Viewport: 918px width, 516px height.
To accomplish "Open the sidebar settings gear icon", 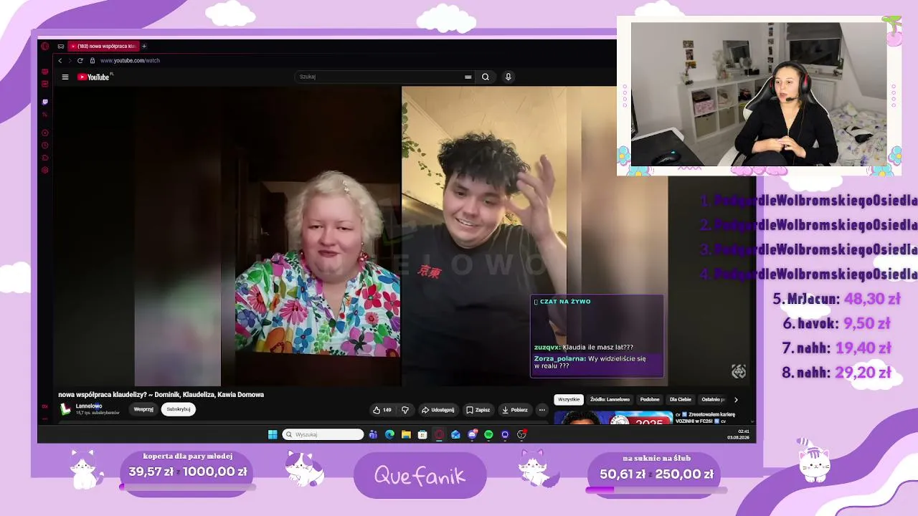I will (45, 170).
